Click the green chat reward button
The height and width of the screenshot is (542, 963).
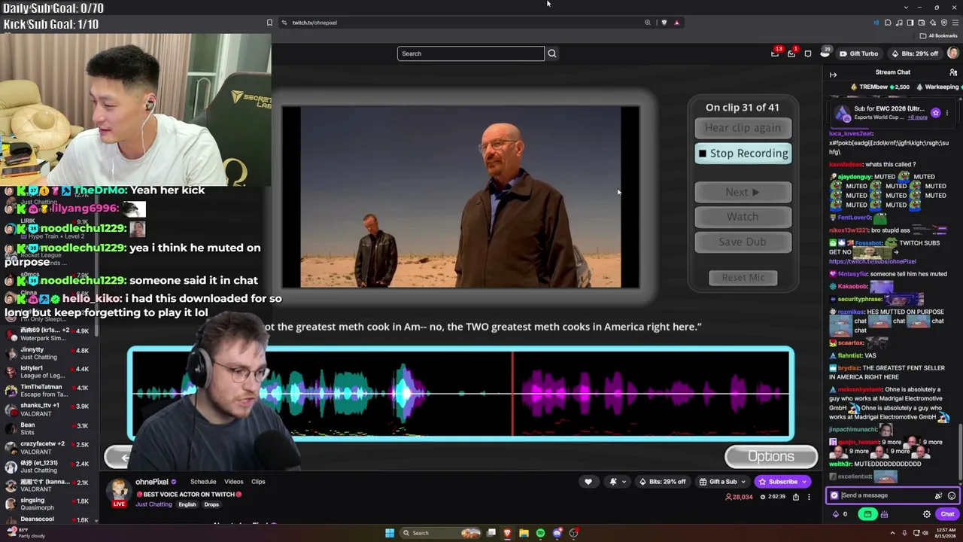(867, 514)
